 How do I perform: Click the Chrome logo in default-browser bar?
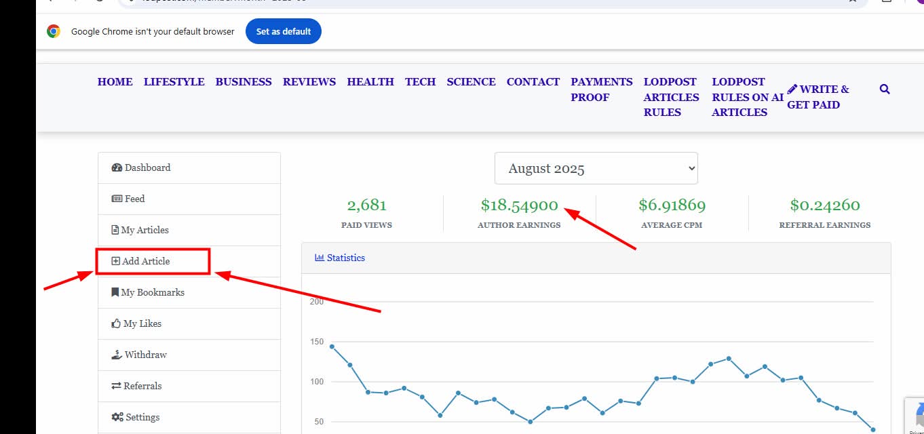pos(54,31)
